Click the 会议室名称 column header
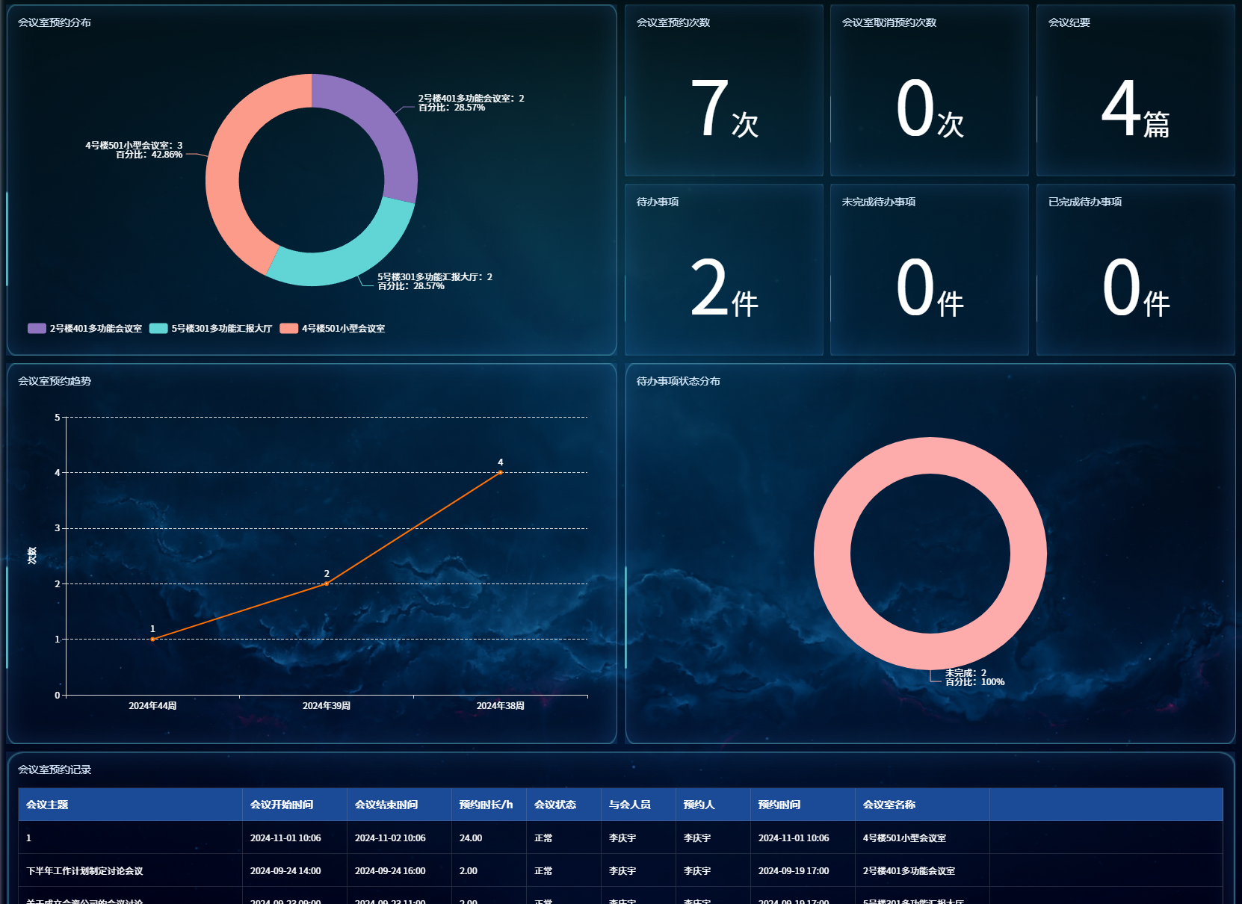Screen dimensions: 1242x904 (x=889, y=805)
